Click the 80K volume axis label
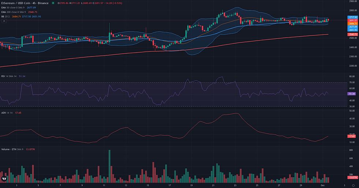 pyautogui.click(x=351, y=150)
